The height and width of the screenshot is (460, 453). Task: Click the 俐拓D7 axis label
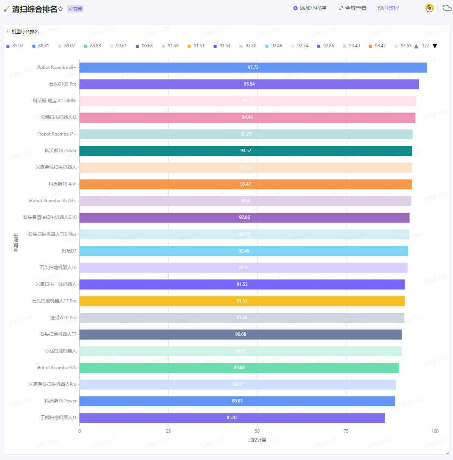69,251
